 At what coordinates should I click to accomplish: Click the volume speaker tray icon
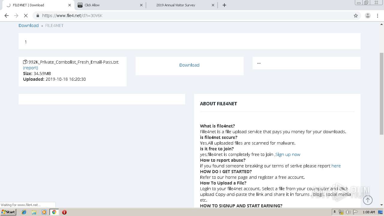pyautogui.click(x=348, y=212)
